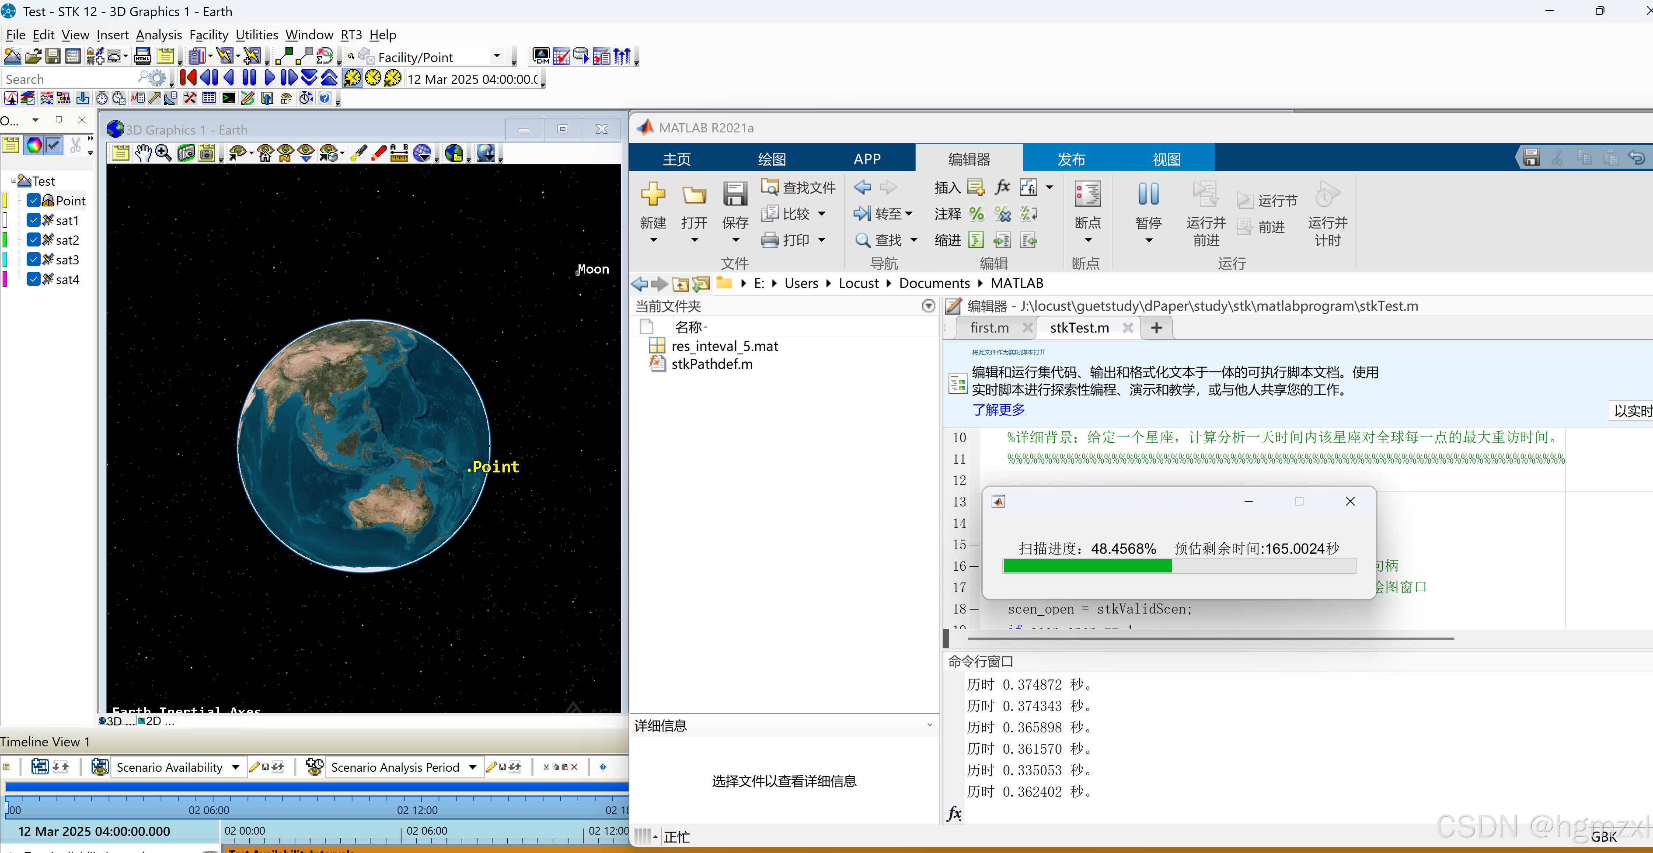The image size is (1653, 853).
Task: Switch to MATLAB 主页 tab
Action: [x=677, y=159]
